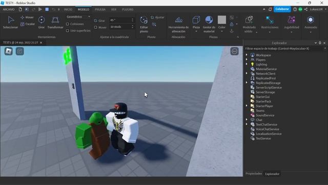Toggle the Girar snap checkbox

click(96, 21)
